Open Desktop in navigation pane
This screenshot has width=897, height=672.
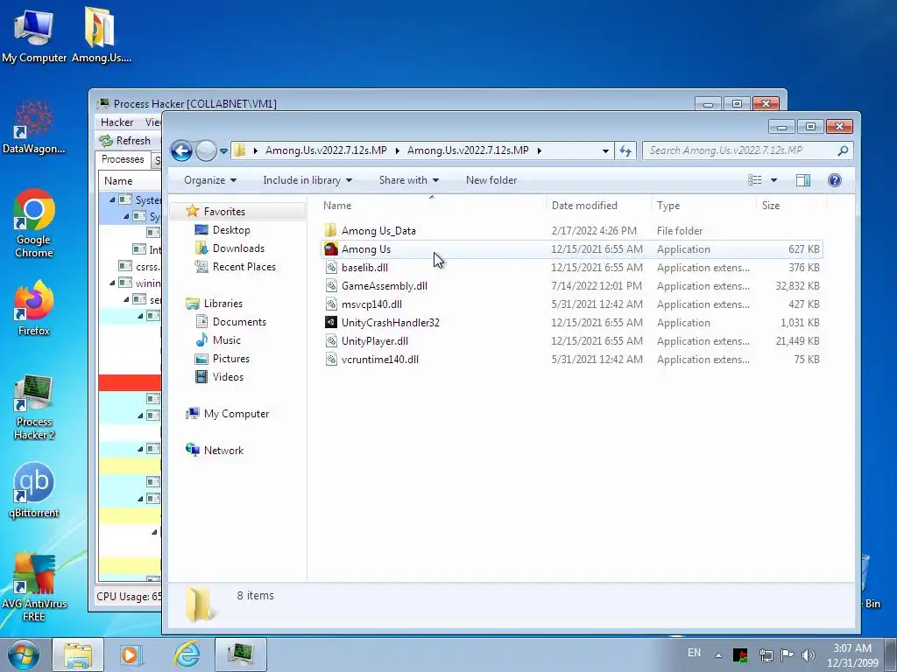(x=231, y=230)
